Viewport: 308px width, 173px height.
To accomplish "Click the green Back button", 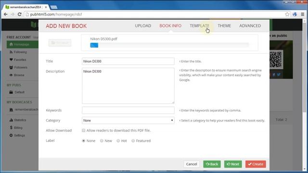I will coord(212,164).
